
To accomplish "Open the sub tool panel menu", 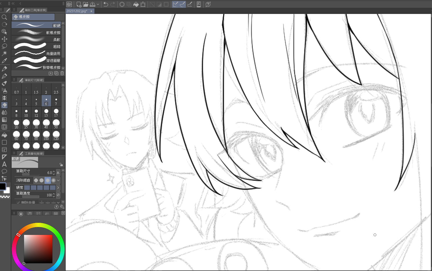I will pos(14,10).
